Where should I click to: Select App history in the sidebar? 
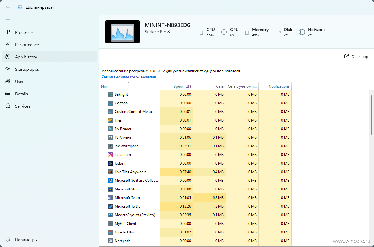49,57
